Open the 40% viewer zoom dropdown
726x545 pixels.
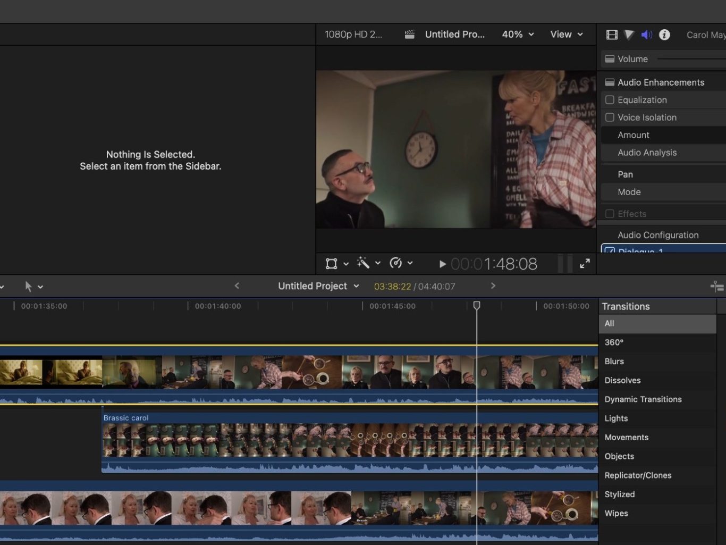(518, 35)
